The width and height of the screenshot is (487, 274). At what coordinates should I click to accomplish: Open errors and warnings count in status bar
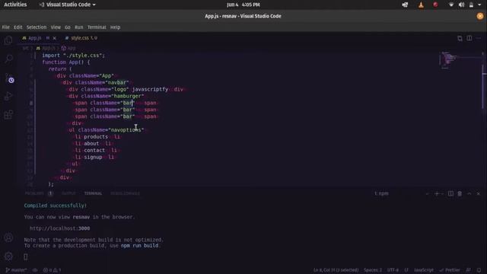(x=52, y=270)
